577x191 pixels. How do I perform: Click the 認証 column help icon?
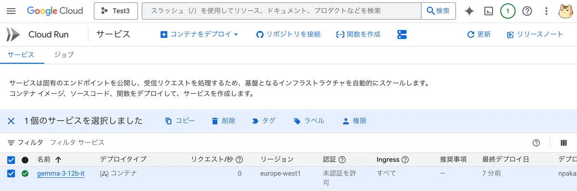point(342,160)
